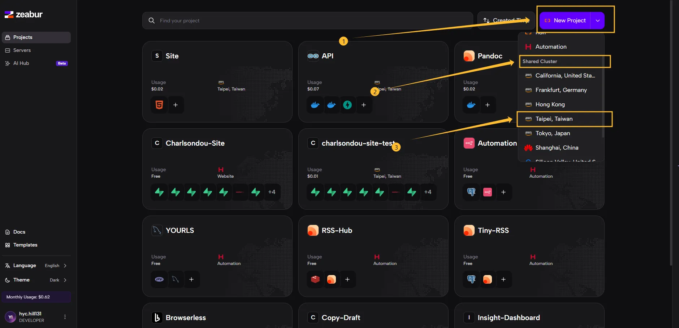Screen dimensions: 679x328
Task: Click the Redis icon in RSS-Hub project
Action: tap(315, 279)
